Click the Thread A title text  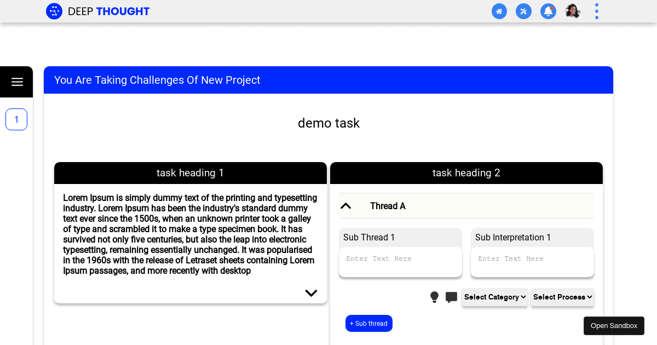tap(388, 206)
